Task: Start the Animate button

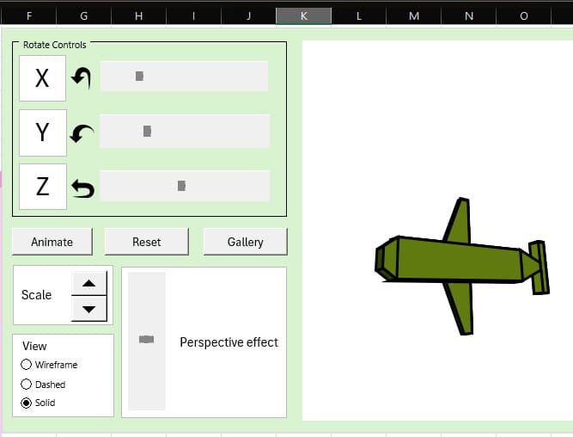Action: (52, 242)
